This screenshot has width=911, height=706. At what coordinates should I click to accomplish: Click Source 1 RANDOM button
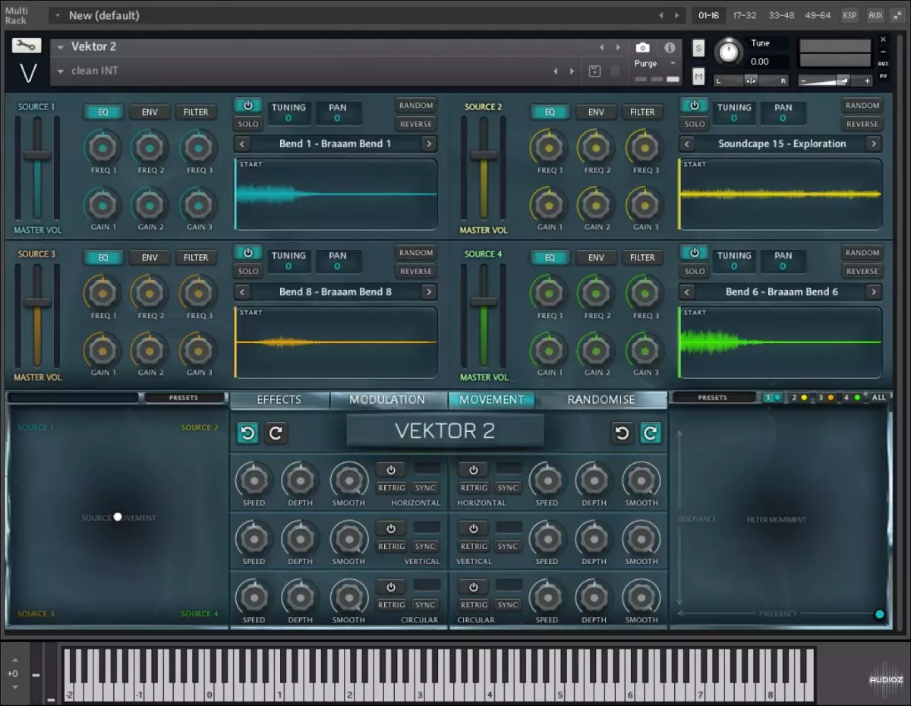pyautogui.click(x=415, y=106)
